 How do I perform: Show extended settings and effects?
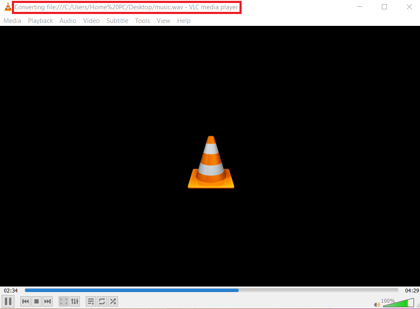(x=75, y=301)
